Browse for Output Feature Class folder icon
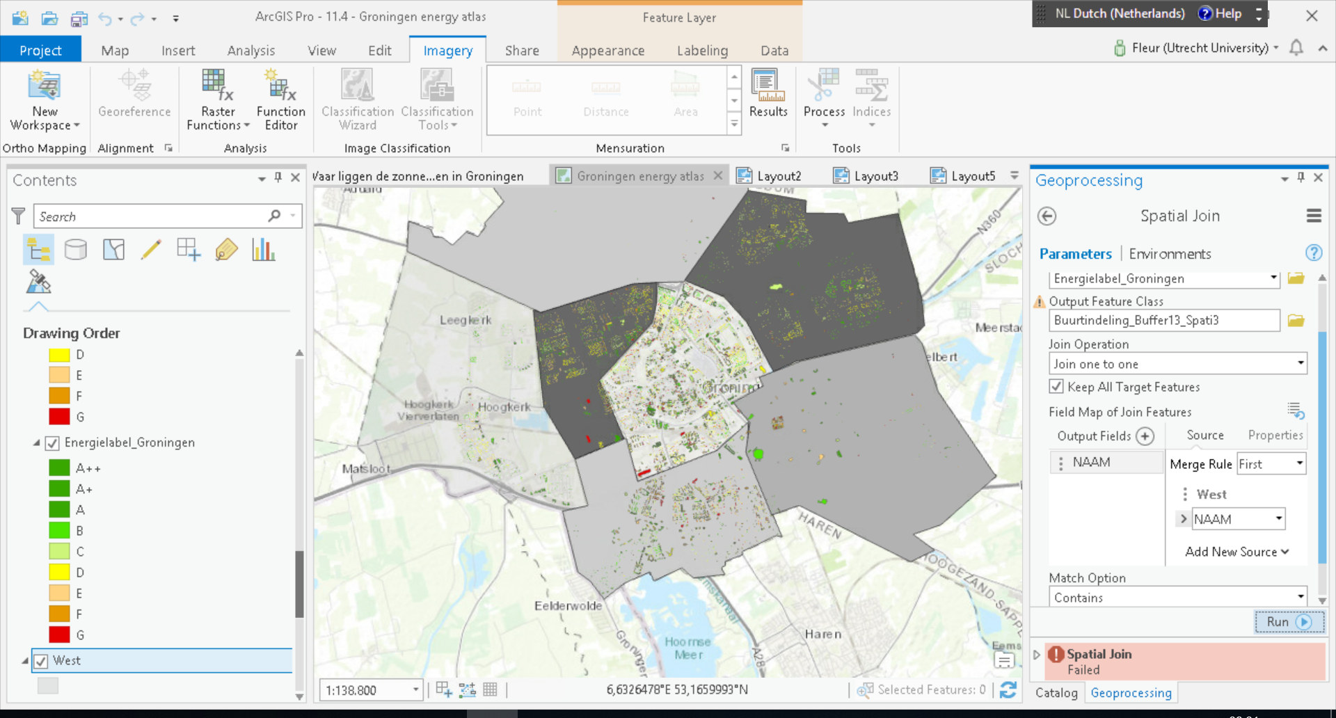This screenshot has height=718, width=1336. (1296, 320)
